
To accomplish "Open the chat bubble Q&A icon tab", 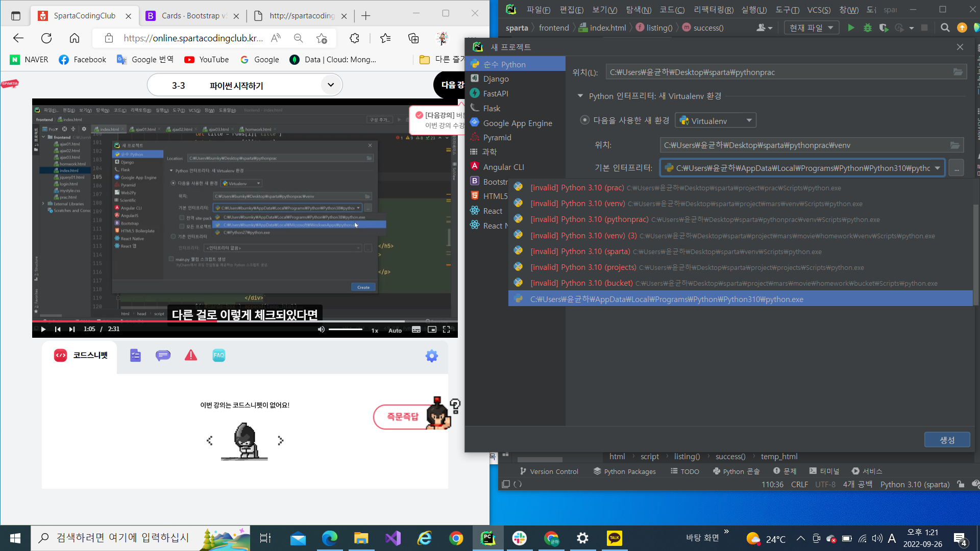I will click(x=163, y=355).
